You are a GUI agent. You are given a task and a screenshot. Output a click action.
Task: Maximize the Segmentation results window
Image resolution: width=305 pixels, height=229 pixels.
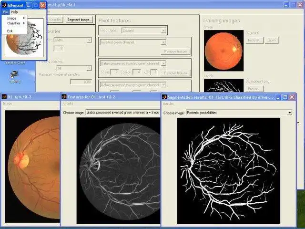285,97
